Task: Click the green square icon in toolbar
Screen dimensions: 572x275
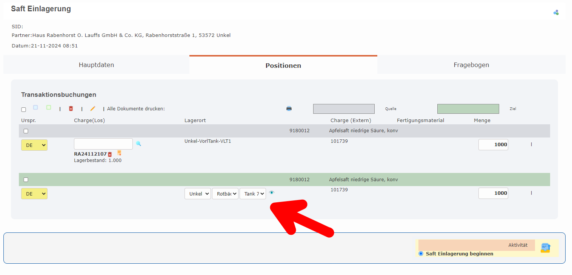Action: (49, 107)
